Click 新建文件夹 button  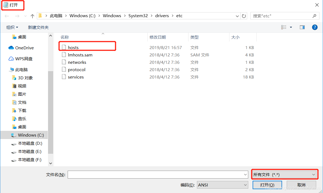[x=38, y=27]
